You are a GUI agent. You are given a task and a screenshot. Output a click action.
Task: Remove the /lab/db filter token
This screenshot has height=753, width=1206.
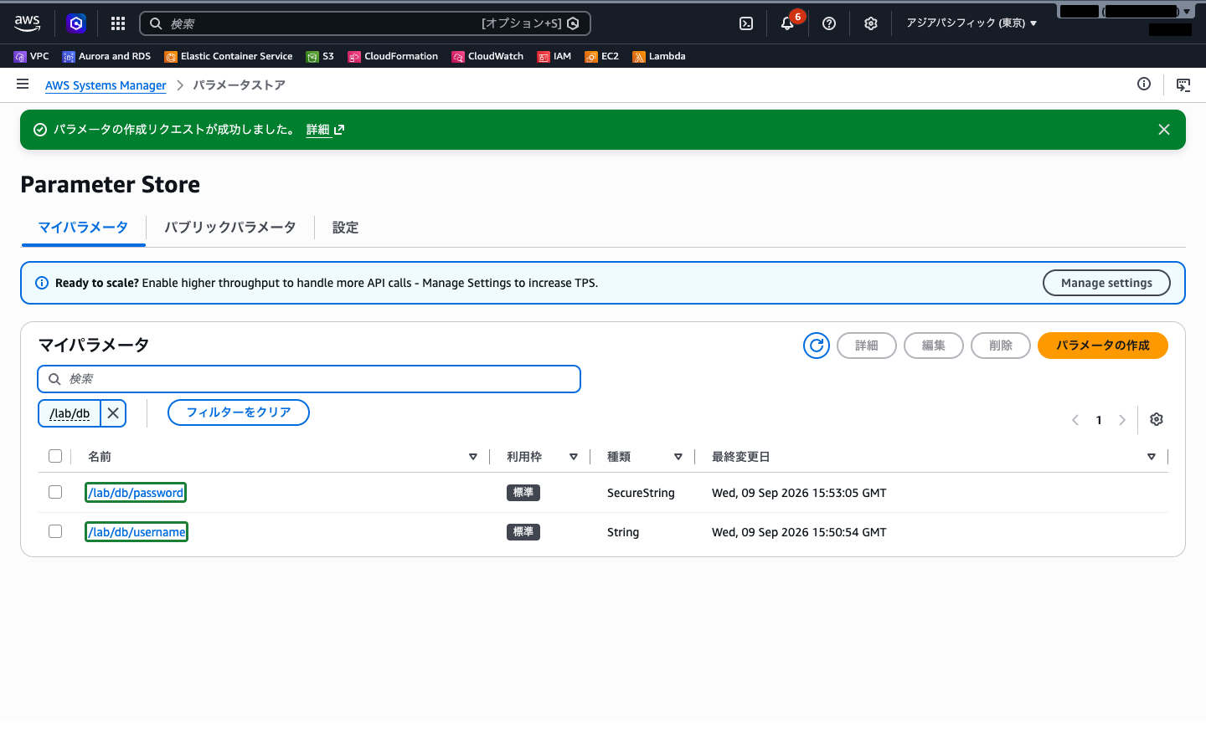pos(113,413)
